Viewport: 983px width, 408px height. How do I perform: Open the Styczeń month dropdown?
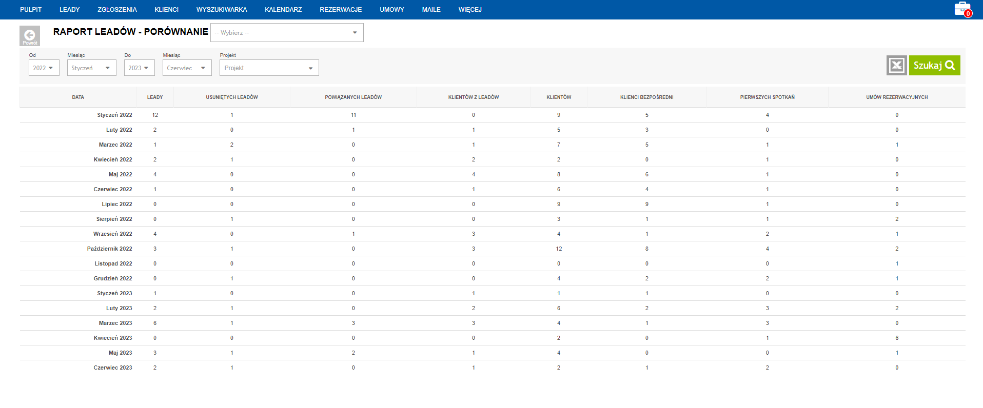pyautogui.click(x=92, y=68)
